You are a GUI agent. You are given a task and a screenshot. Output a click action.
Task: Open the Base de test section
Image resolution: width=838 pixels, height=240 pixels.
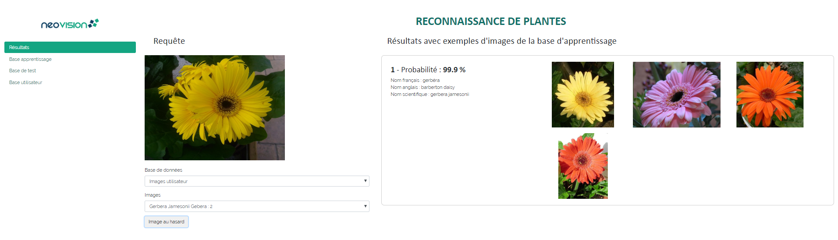pos(23,71)
